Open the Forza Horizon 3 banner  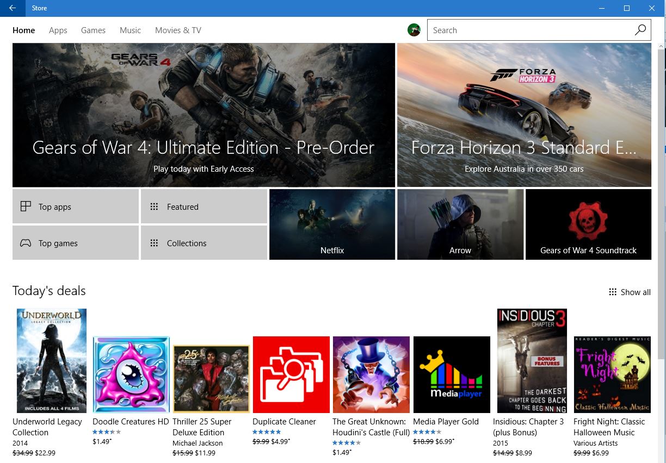(x=524, y=115)
